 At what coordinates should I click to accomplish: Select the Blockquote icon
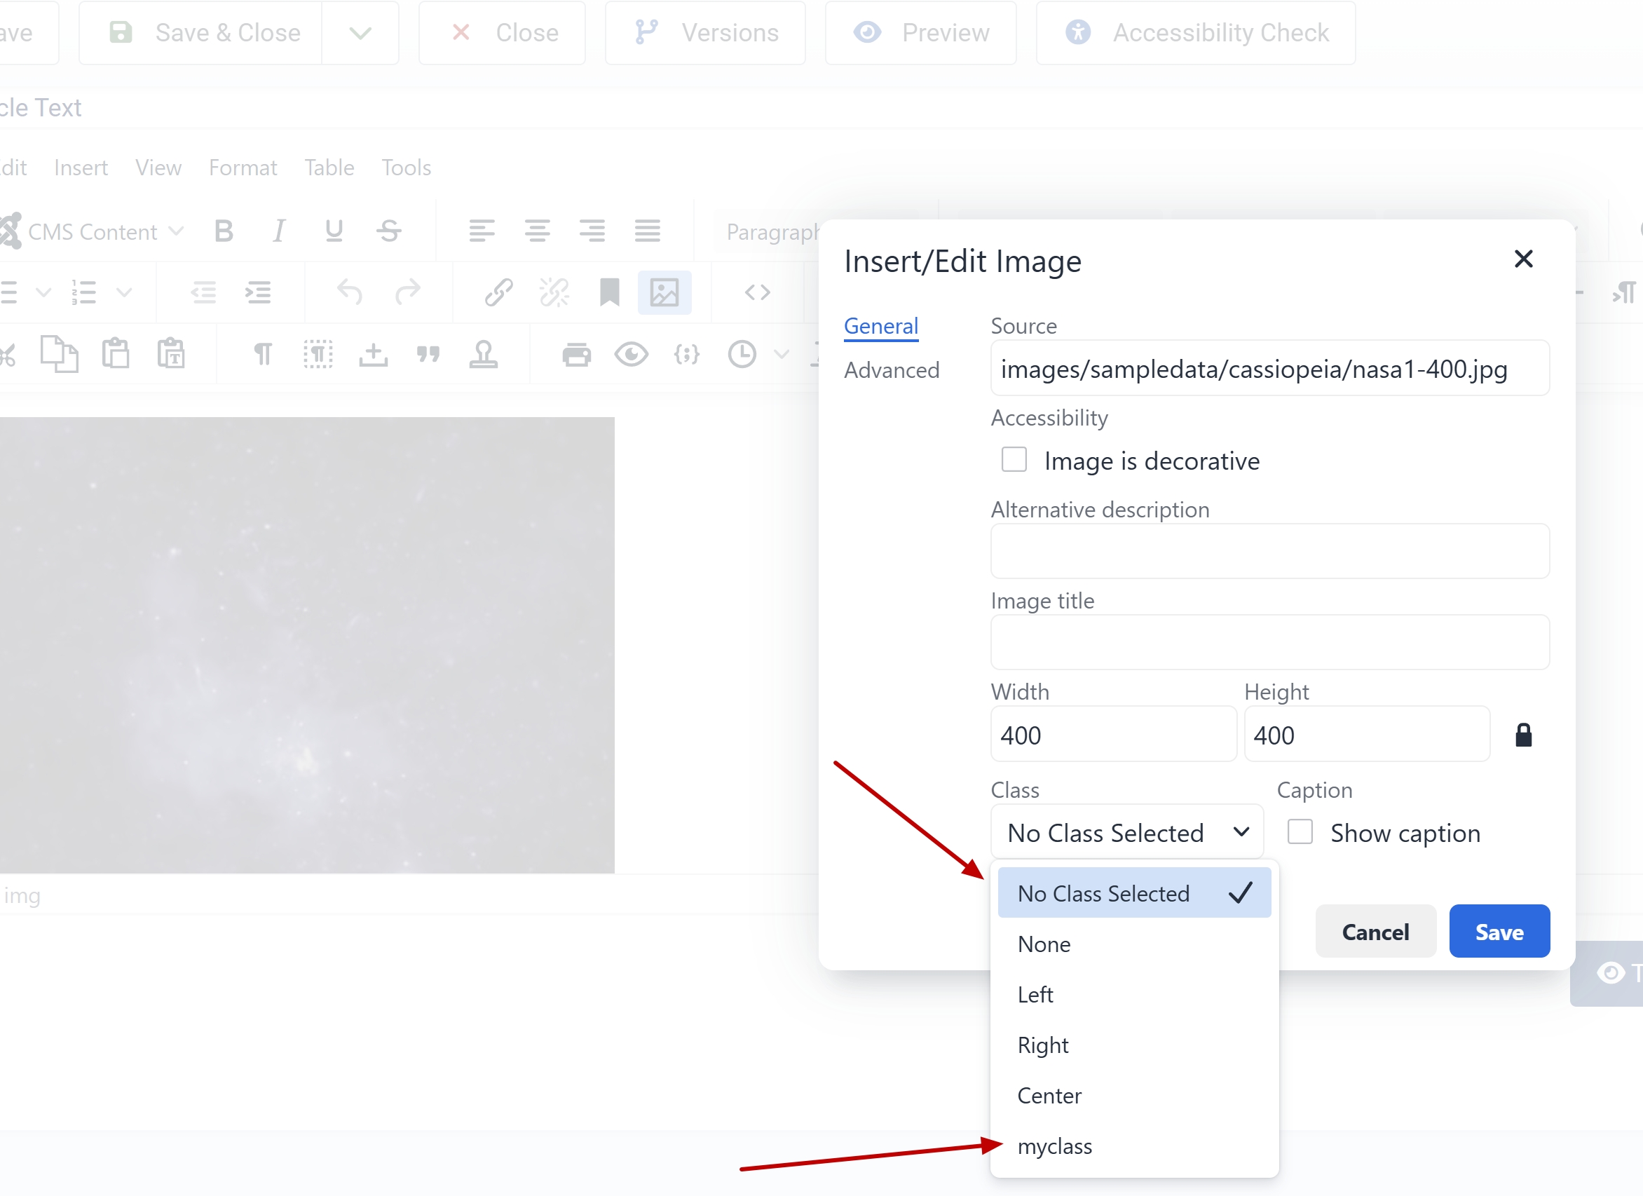pos(429,354)
